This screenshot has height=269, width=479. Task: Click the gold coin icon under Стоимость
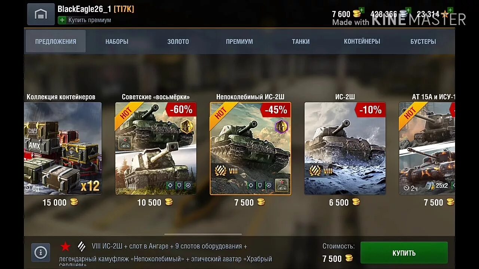(349, 258)
